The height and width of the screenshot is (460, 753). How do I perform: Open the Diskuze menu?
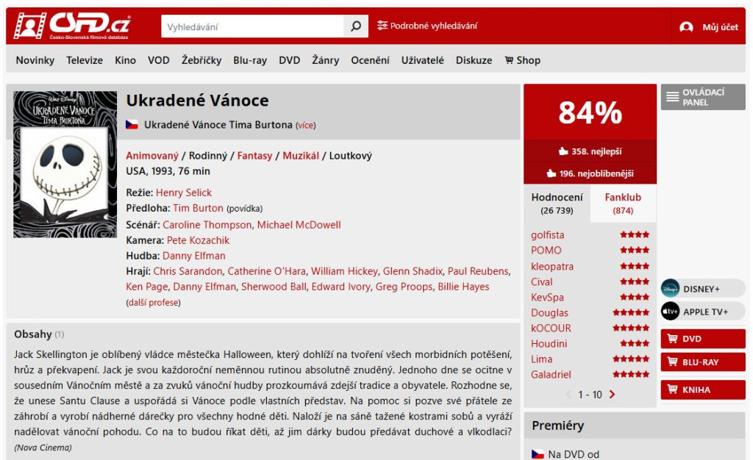(x=474, y=60)
